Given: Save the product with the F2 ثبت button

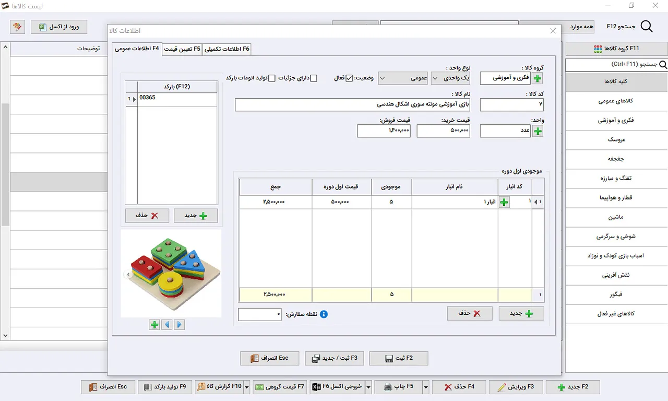Looking at the screenshot, I should [399, 358].
